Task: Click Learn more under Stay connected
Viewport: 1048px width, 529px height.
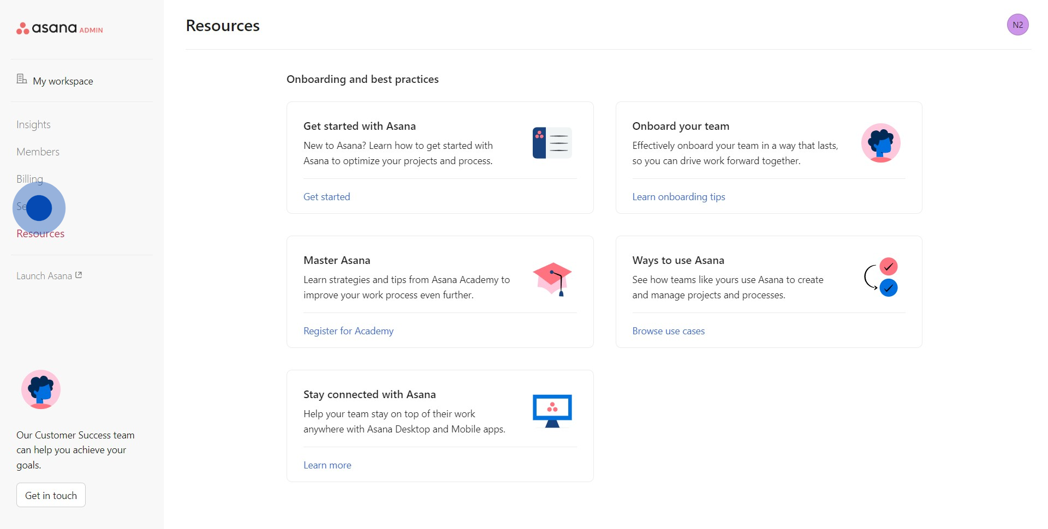Action: (327, 465)
